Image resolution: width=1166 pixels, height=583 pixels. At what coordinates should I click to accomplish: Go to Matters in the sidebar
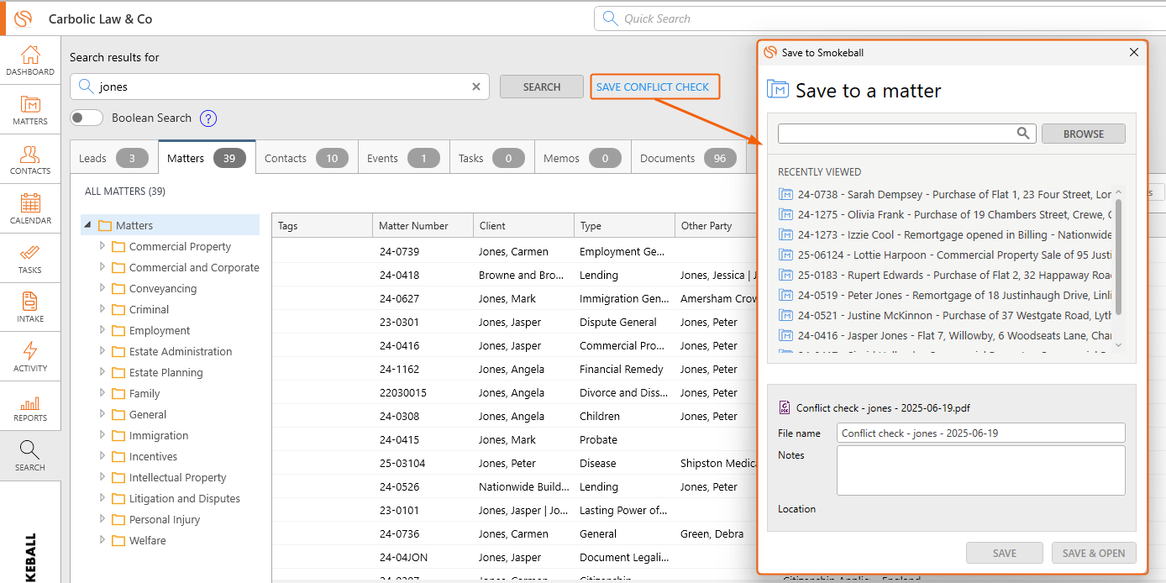pyautogui.click(x=30, y=110)
